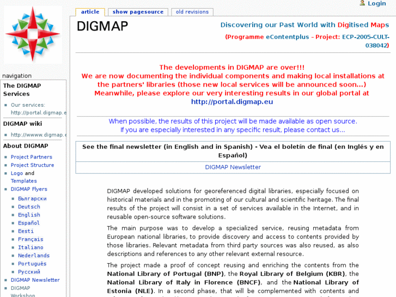This screenshot has height=297, width=396.
Task: Click the 'Programme eContentplus' project text
Action: click(x=307, y=41)
